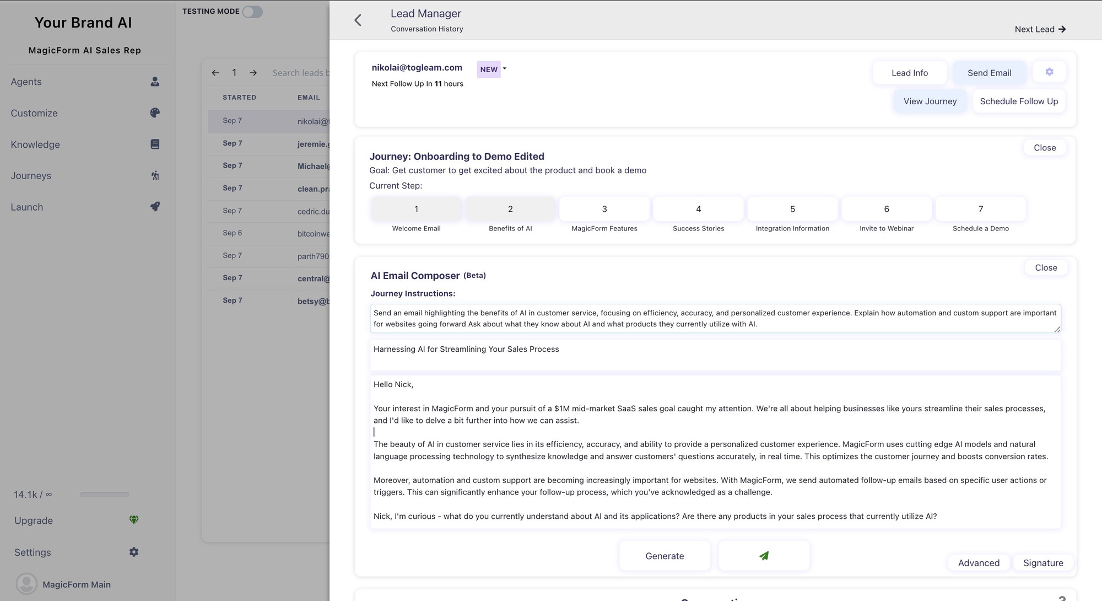
Task: Go to next leads page arrow
Action: 253,73
